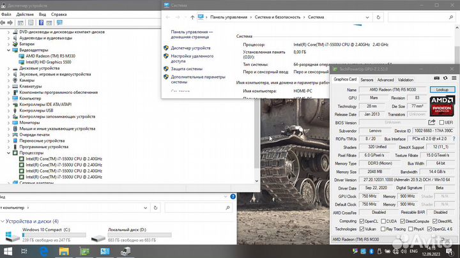Toggle the PhysX checkbox
460x258 pixels.
(410, 229)
